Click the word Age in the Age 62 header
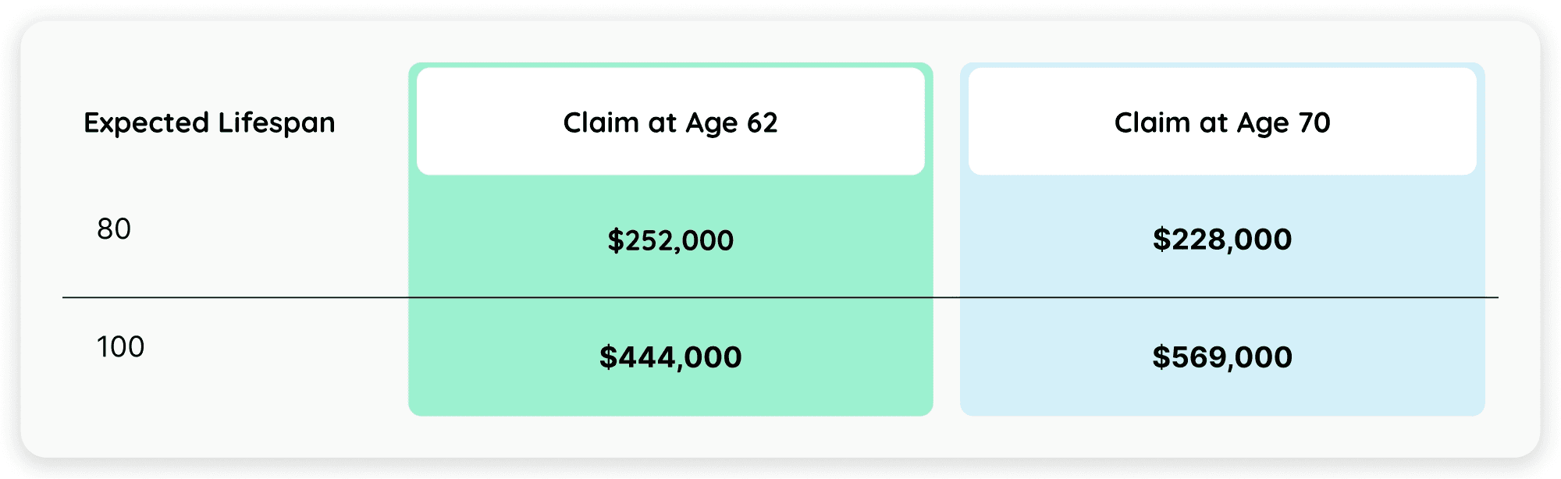This screenshot has width=1561, height=479. (712, 124)
